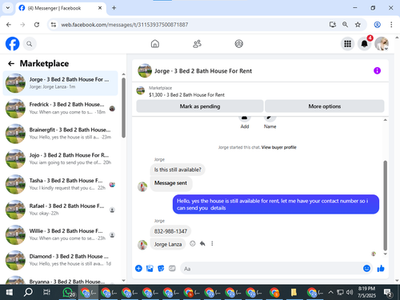Screen dimensions: 400x300
Task: Click the chat messages scrollbar
Action: coord(385,206)
